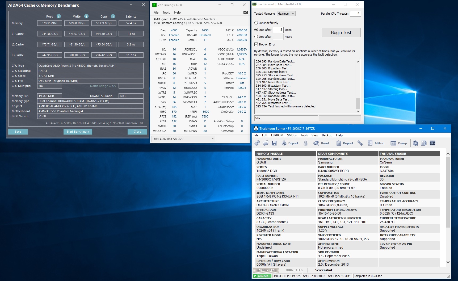Click the Thaiphoon Burner title bar logo

256,128
